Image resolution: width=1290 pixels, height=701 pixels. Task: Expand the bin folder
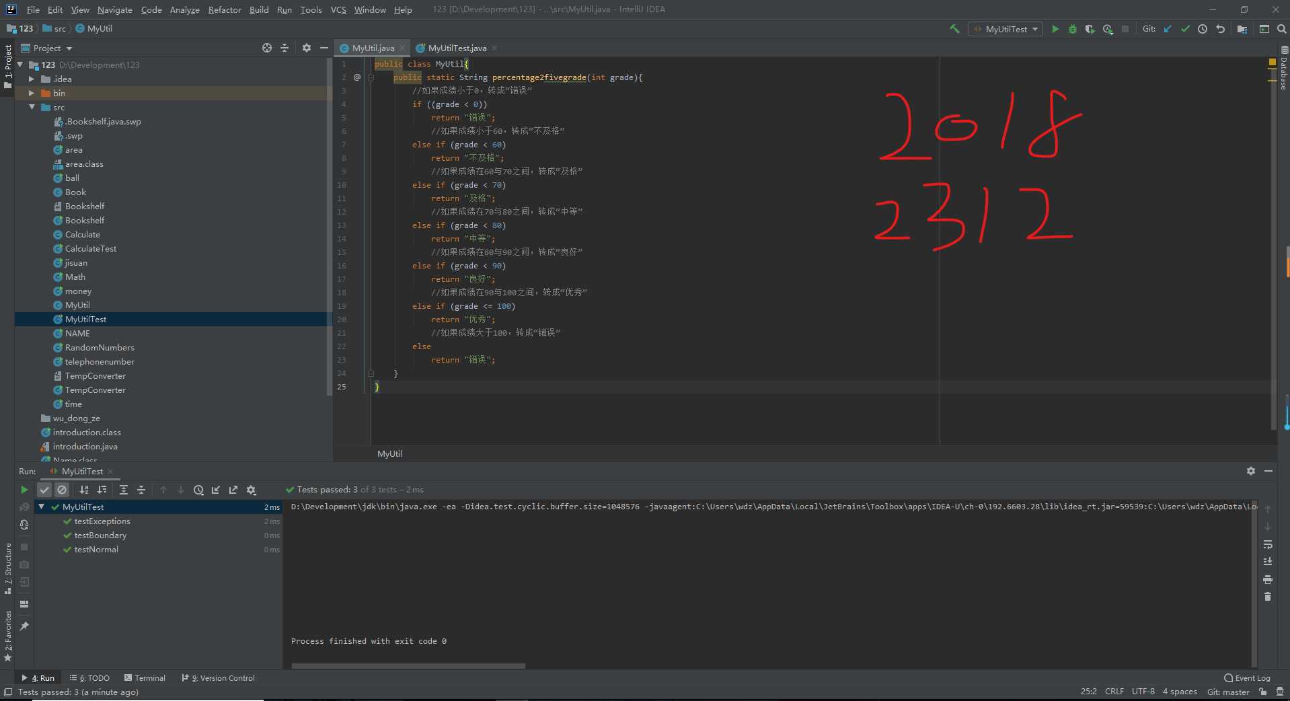click(31, 93)
